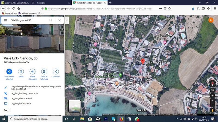Share the location with Condividi
218x122 pixels.
(x=56, y=72)
